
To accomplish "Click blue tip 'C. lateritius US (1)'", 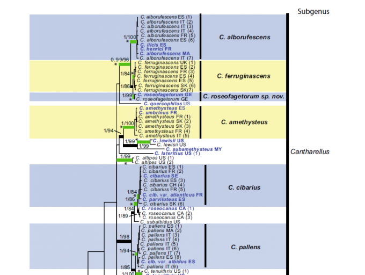I will click(177, 154).
